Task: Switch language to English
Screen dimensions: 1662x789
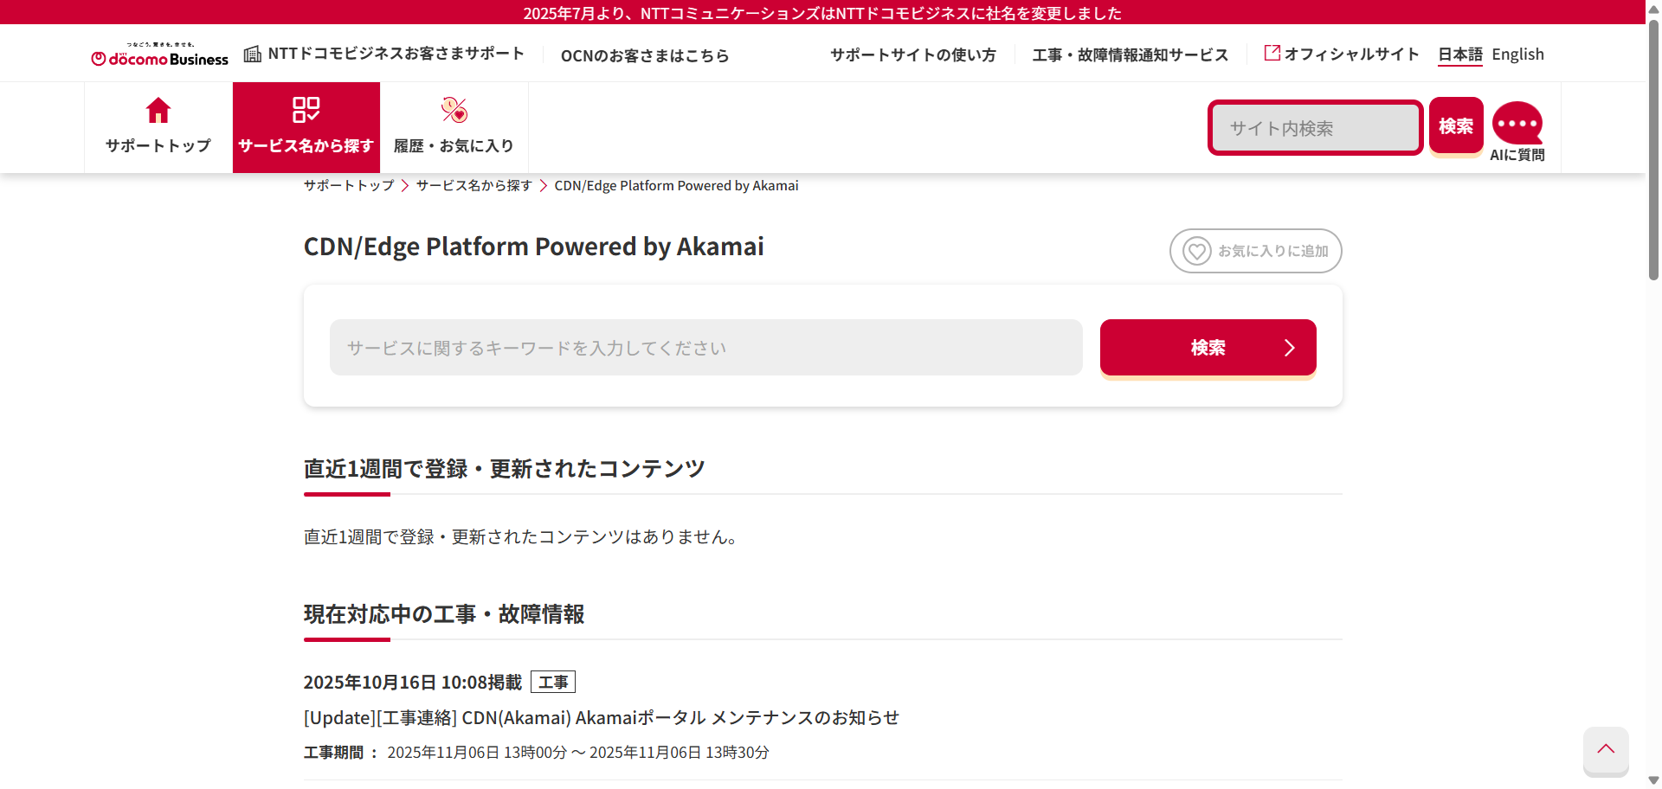Action: pos(1517,55)
